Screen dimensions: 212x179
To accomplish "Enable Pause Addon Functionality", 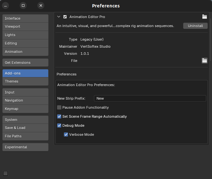I will (x=59, y=107).
